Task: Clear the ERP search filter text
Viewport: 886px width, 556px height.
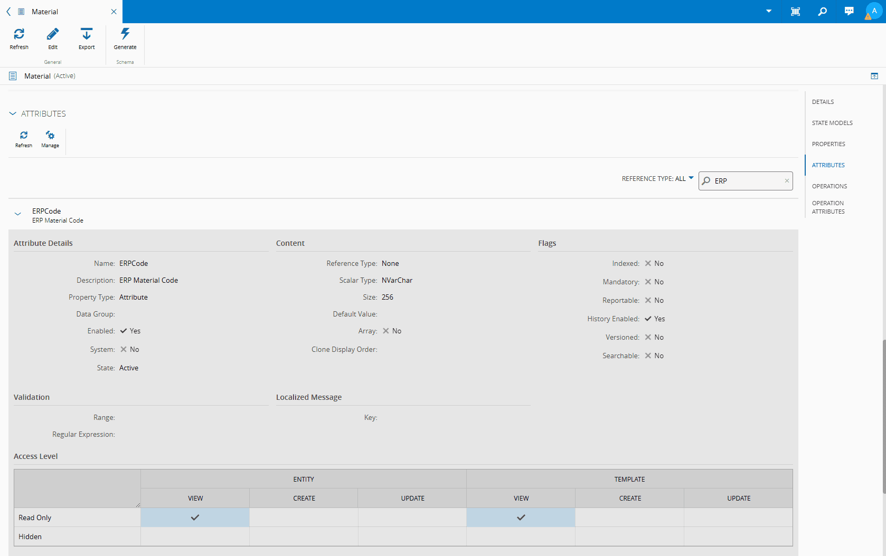Action: coord(787,181)
